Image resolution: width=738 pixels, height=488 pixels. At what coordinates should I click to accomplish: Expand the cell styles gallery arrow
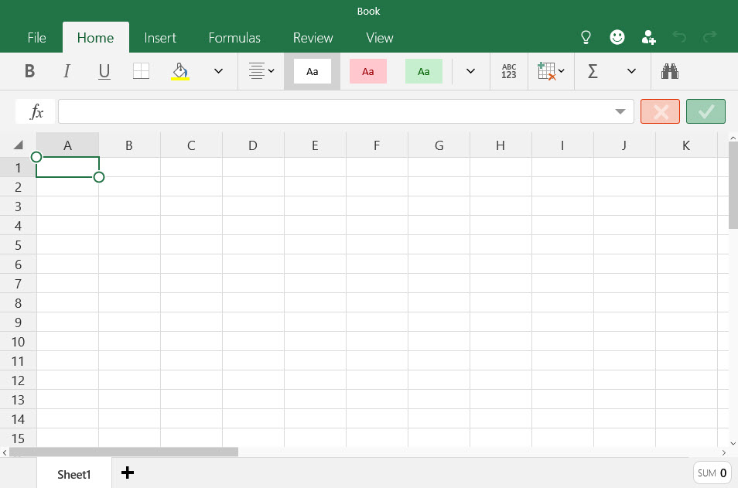click(x=470, y=71)
